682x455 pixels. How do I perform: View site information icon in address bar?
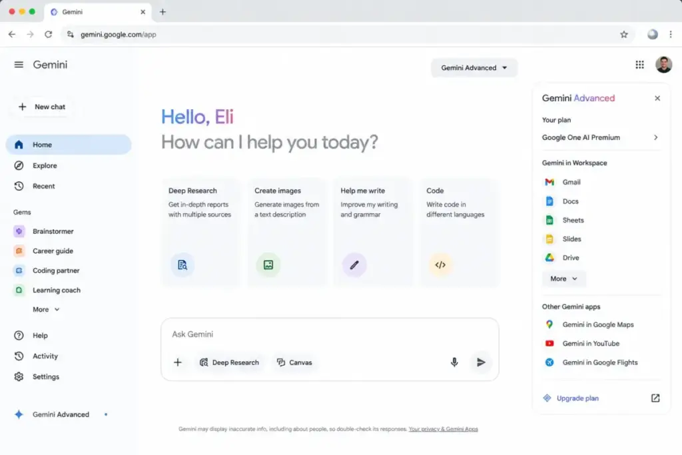tap(70, 35)
